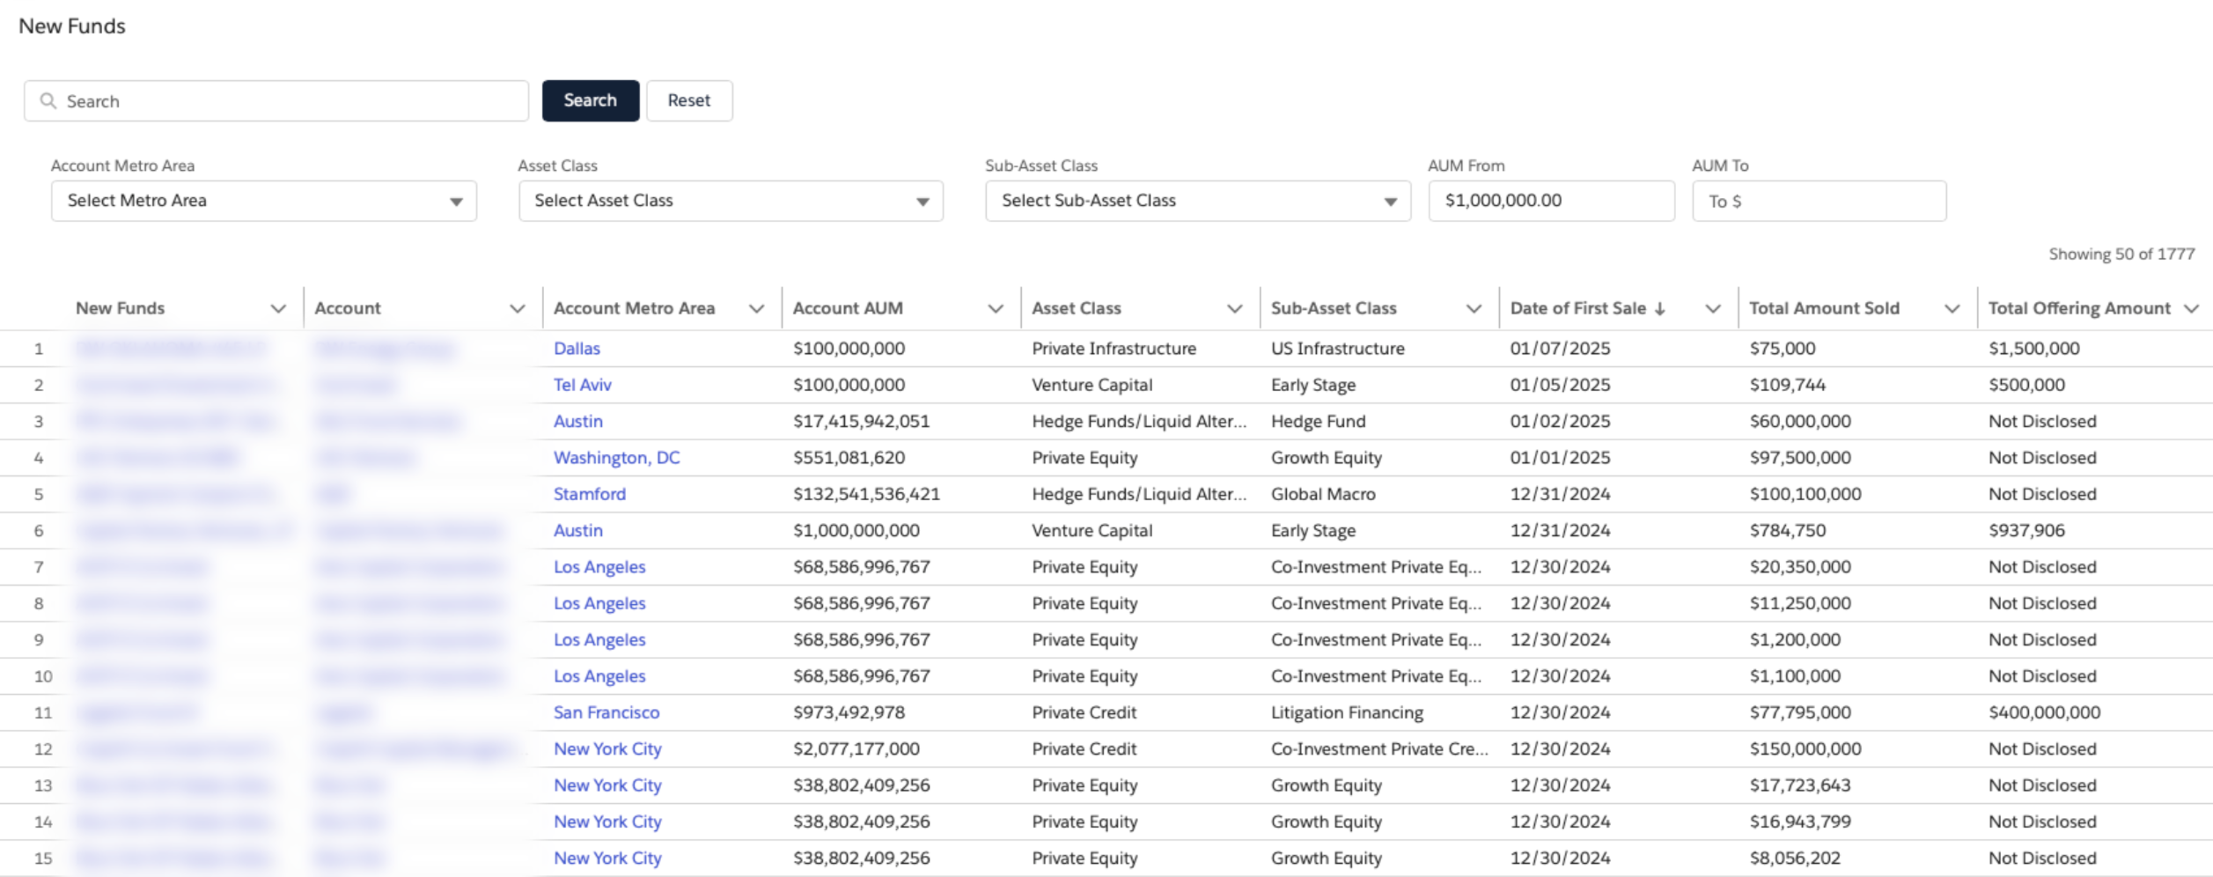Open the Asset Class column chevron menu
The width and height of the screenshot is (2213, 877).
[x=1235, y=309]
